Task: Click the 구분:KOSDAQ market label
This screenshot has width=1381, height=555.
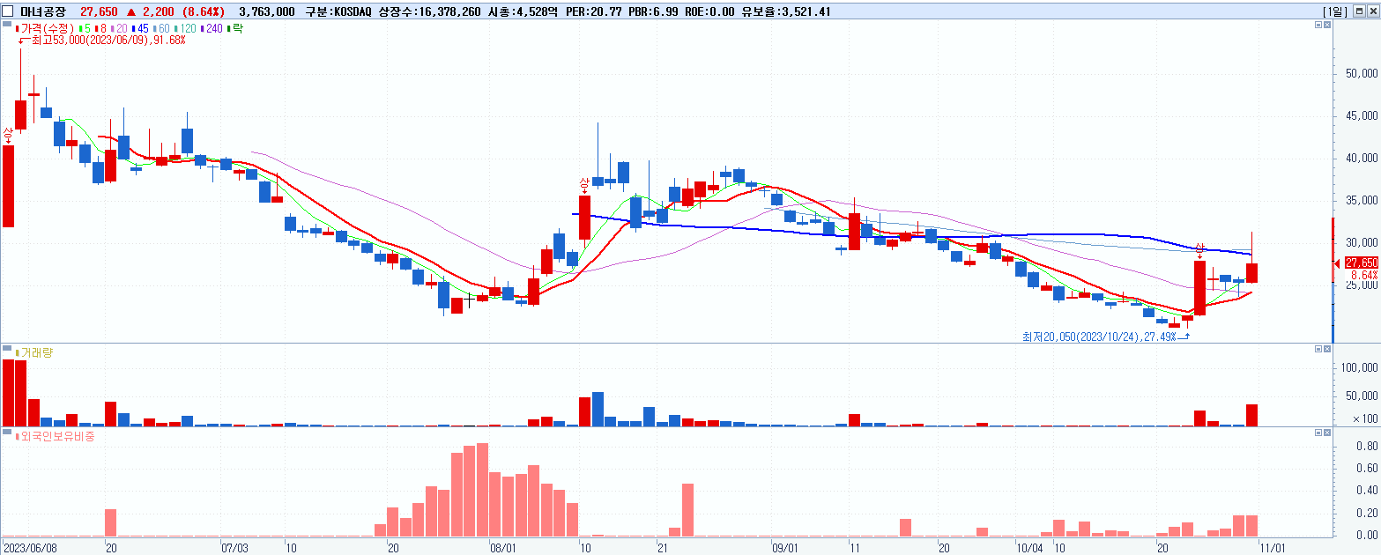Action: click(x=340, y=11)
